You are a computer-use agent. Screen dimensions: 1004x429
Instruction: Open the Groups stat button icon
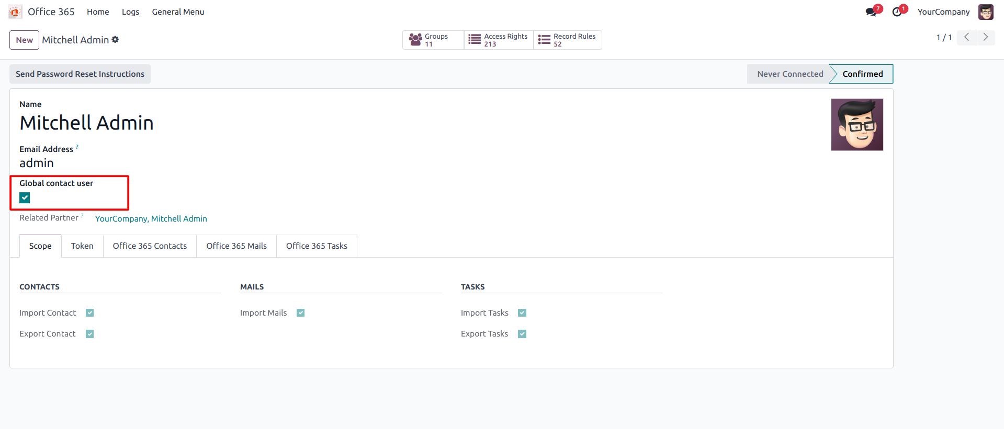tap(415, 40)
